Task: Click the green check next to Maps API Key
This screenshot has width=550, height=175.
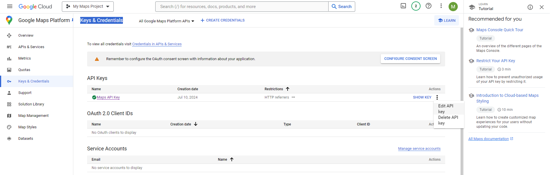Action: (x=94, y=97)
